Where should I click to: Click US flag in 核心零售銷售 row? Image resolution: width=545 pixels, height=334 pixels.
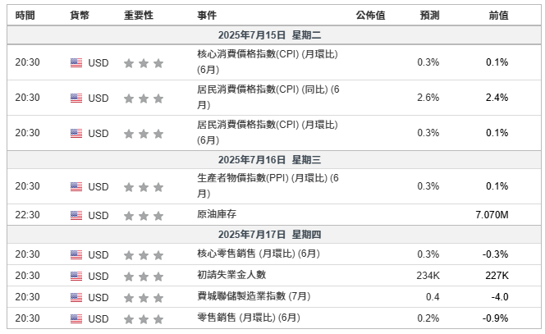click(76, 254)
